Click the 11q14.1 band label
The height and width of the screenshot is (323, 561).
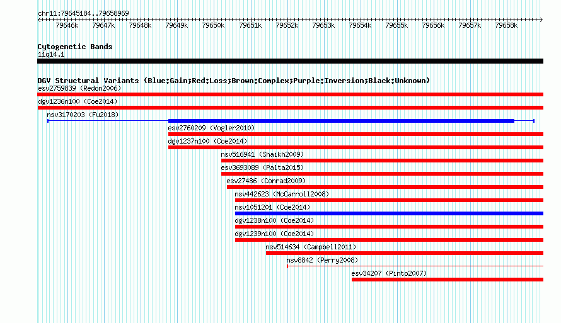click(x=51, y=54)
